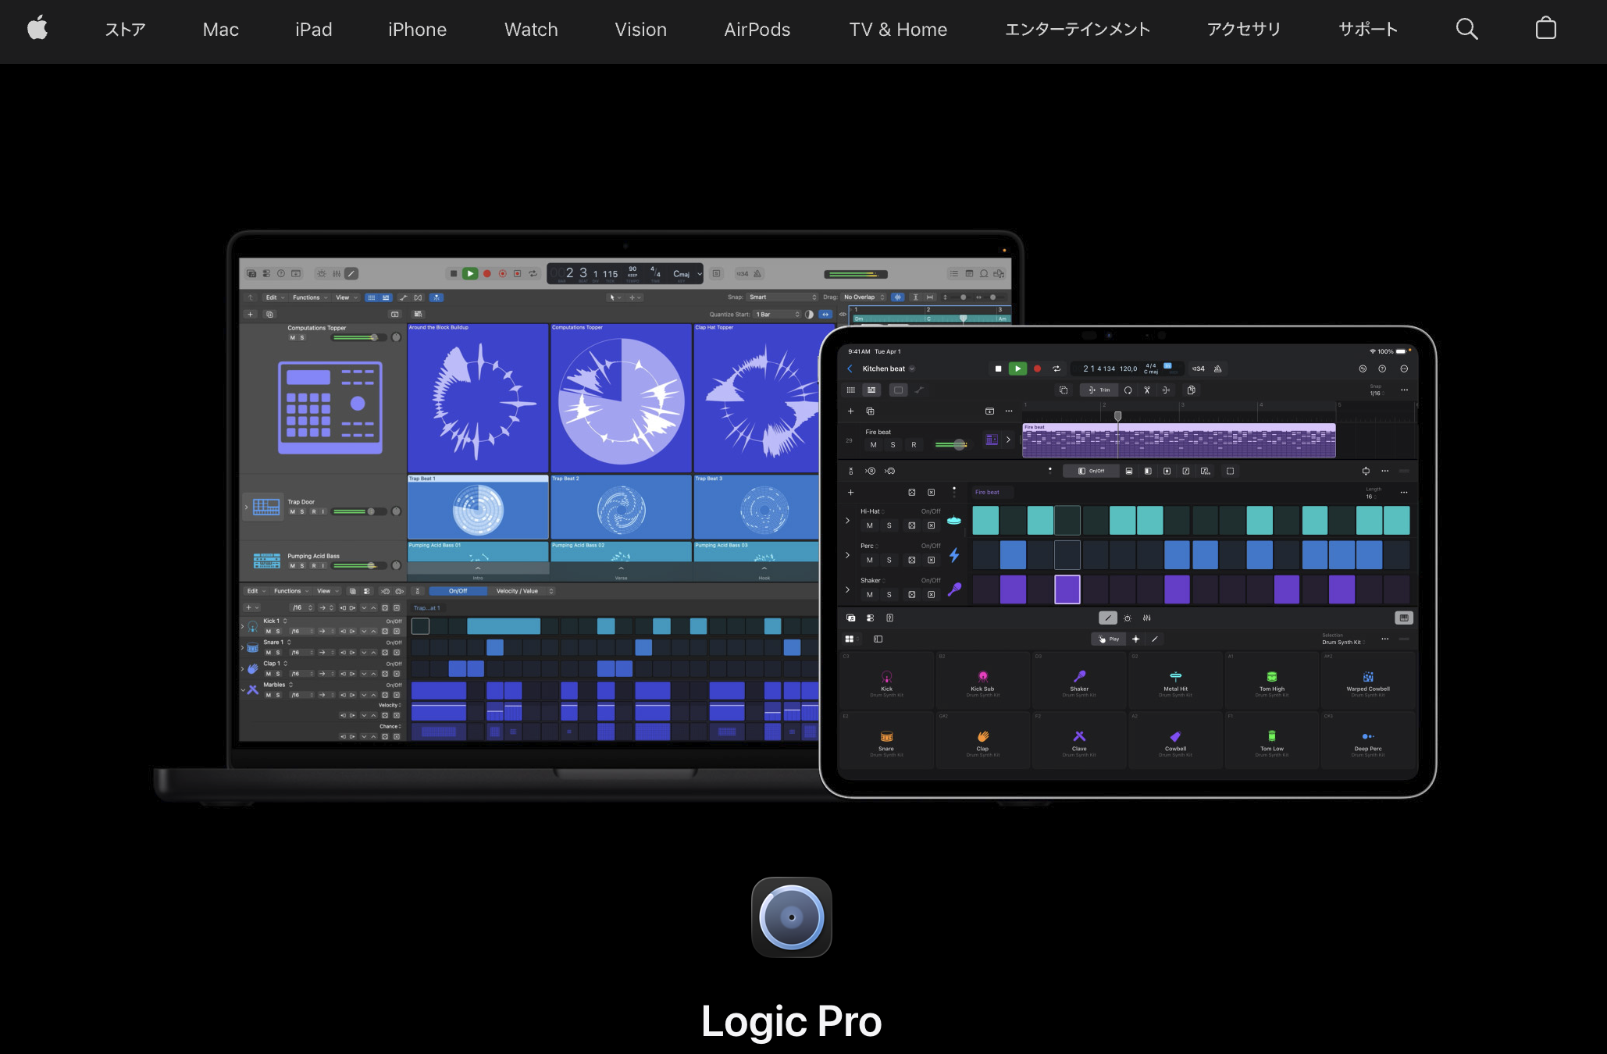Click the red Record button on the Mac transport
1607x1054 pixels.
(x=487, y=273)
